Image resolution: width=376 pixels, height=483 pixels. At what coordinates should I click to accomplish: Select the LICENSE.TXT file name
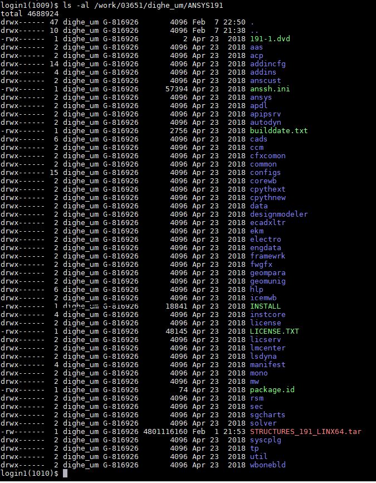click(275, 331)
